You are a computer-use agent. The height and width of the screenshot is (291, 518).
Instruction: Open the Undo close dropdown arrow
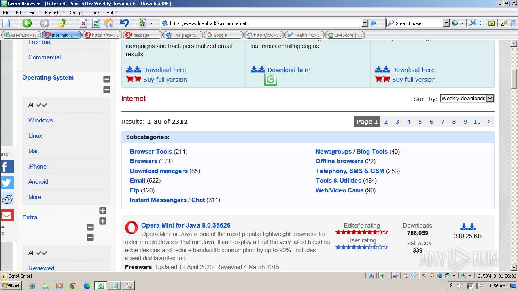click(133, 23)
